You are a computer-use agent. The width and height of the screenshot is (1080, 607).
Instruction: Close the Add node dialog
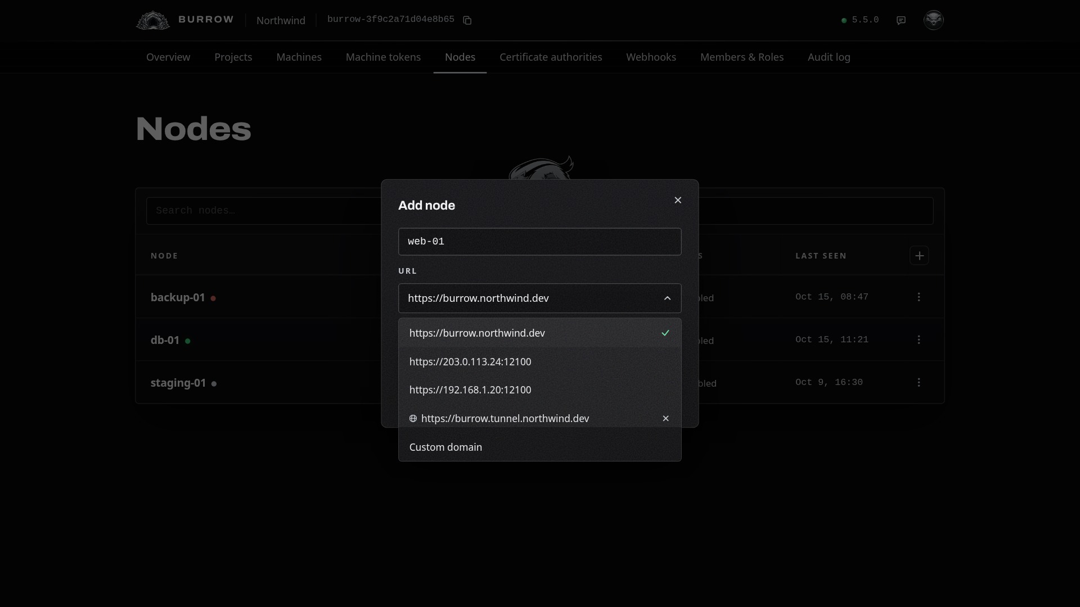[678, 200]
